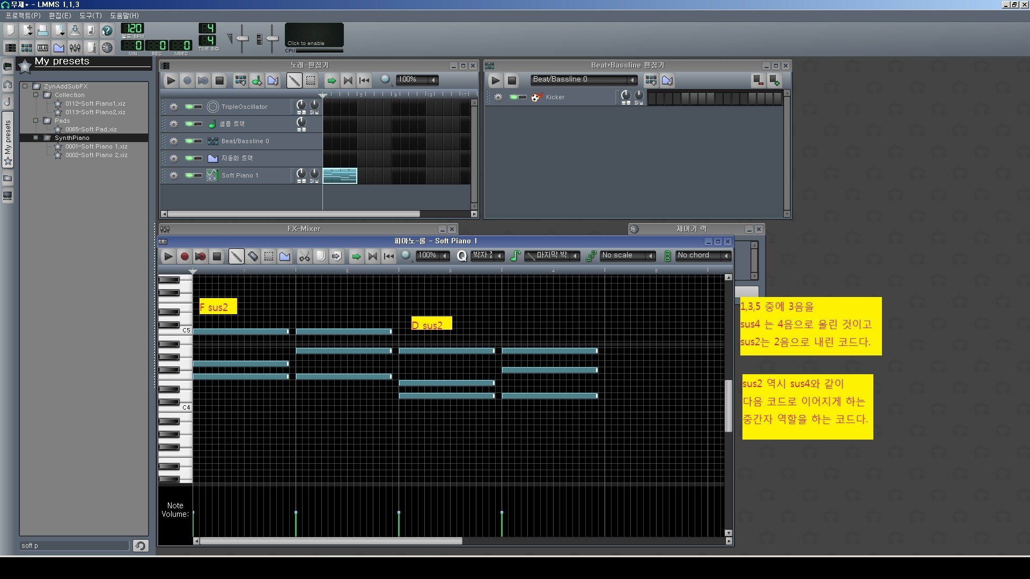Viewport: 1030px width, 579px height.
Task: Adjust the master volume slider
Action: pos(242,39)
